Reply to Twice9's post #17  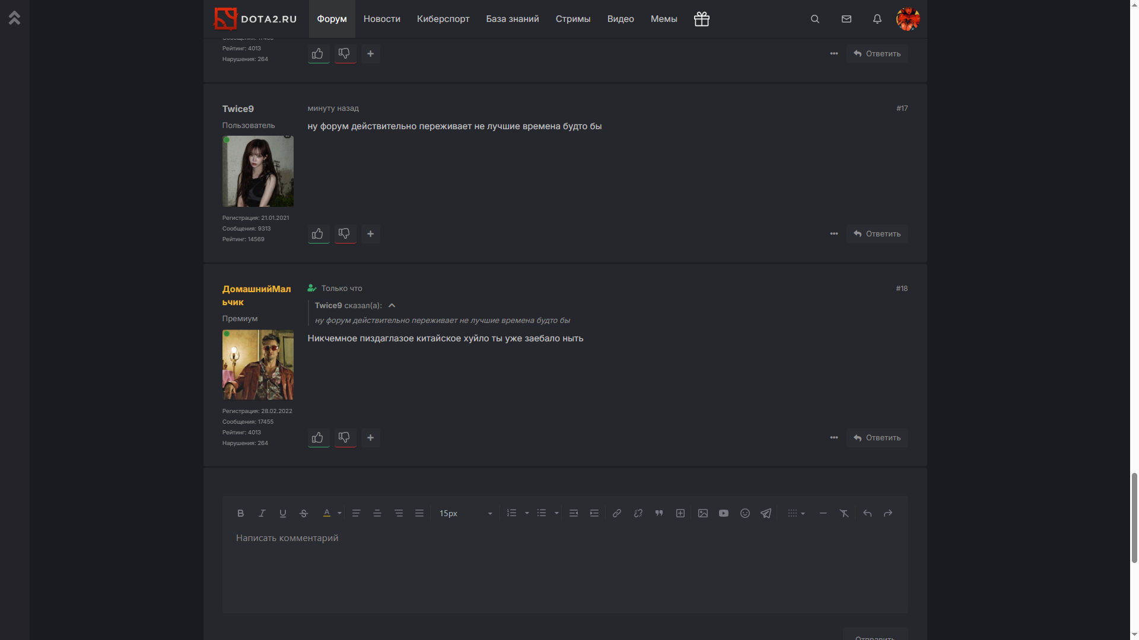click(x=877, y=234)
